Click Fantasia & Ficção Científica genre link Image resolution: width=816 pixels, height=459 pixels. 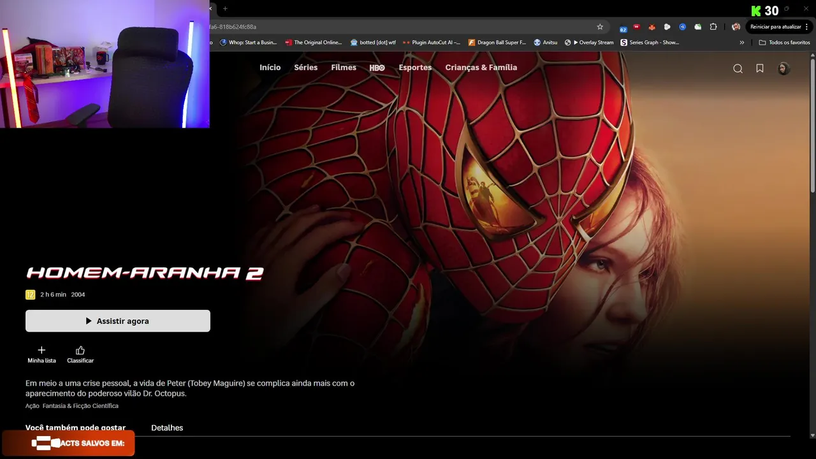point(81,406)
